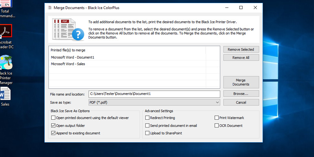Enable OCR Document checkbox
Image resolution: width=314 pixels, height=157 pixels.
[x=217, y=126]
